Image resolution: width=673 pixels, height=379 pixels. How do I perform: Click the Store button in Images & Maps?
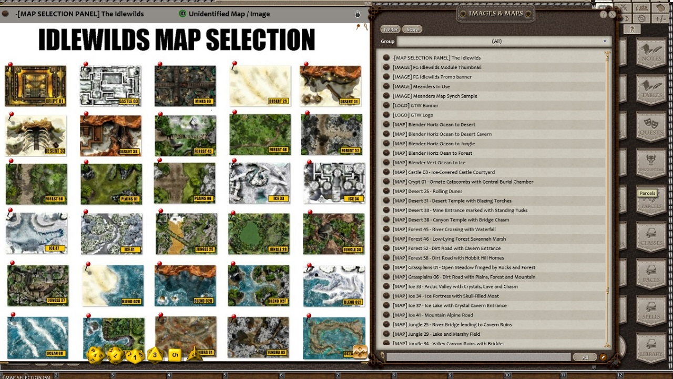pyautogui.click(x=412, y=29)
